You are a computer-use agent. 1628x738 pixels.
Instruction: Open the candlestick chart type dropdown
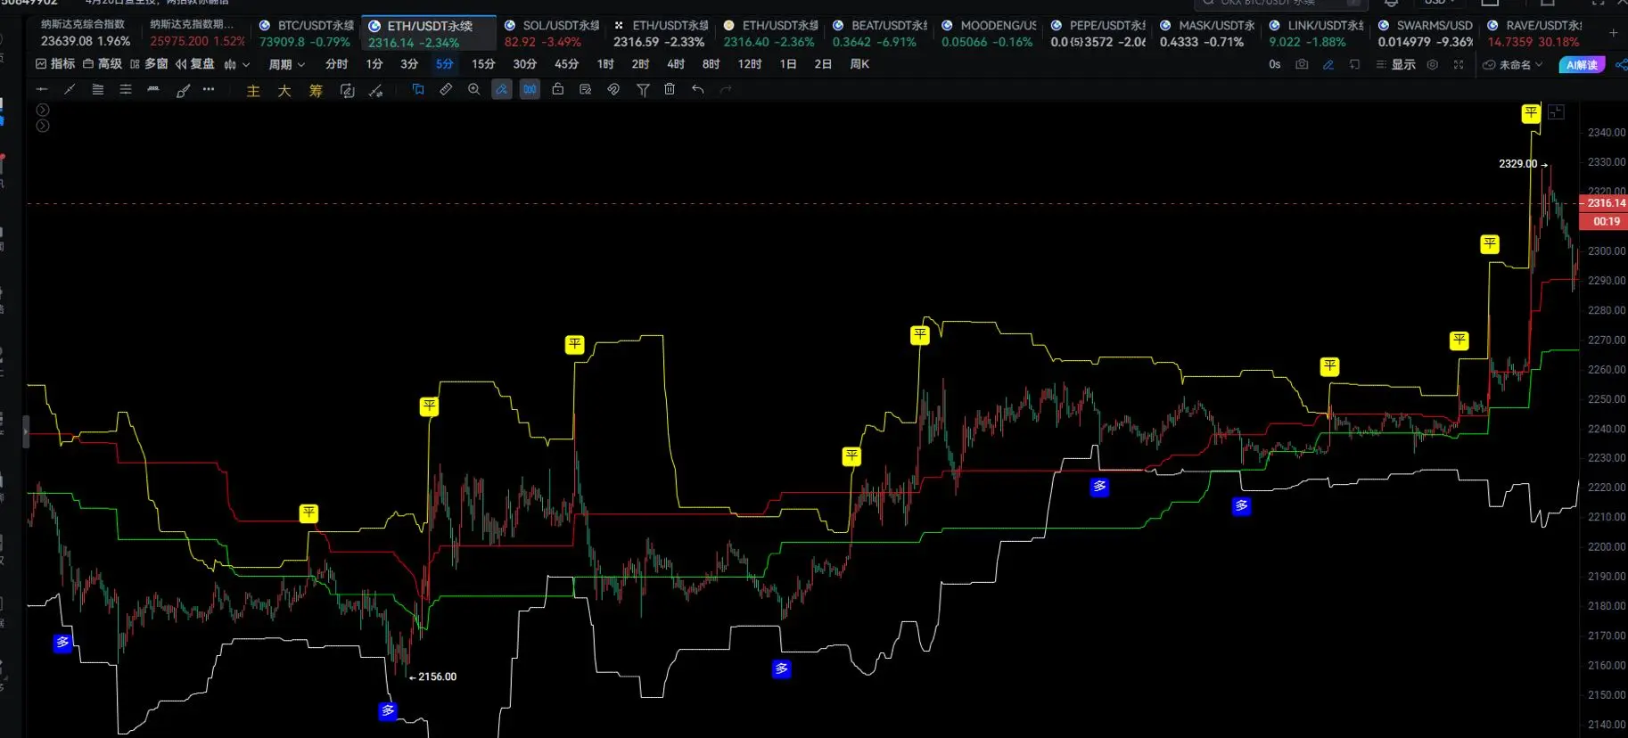coord(237,64)
